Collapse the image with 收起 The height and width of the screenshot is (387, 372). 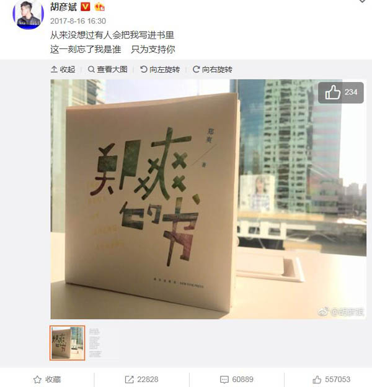[x=63, y=70]
